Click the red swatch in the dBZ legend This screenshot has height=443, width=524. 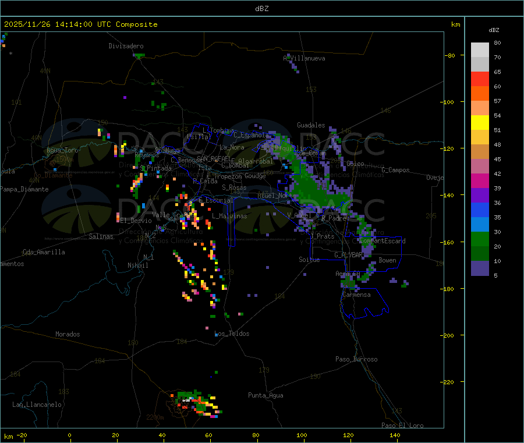point(480,79)
